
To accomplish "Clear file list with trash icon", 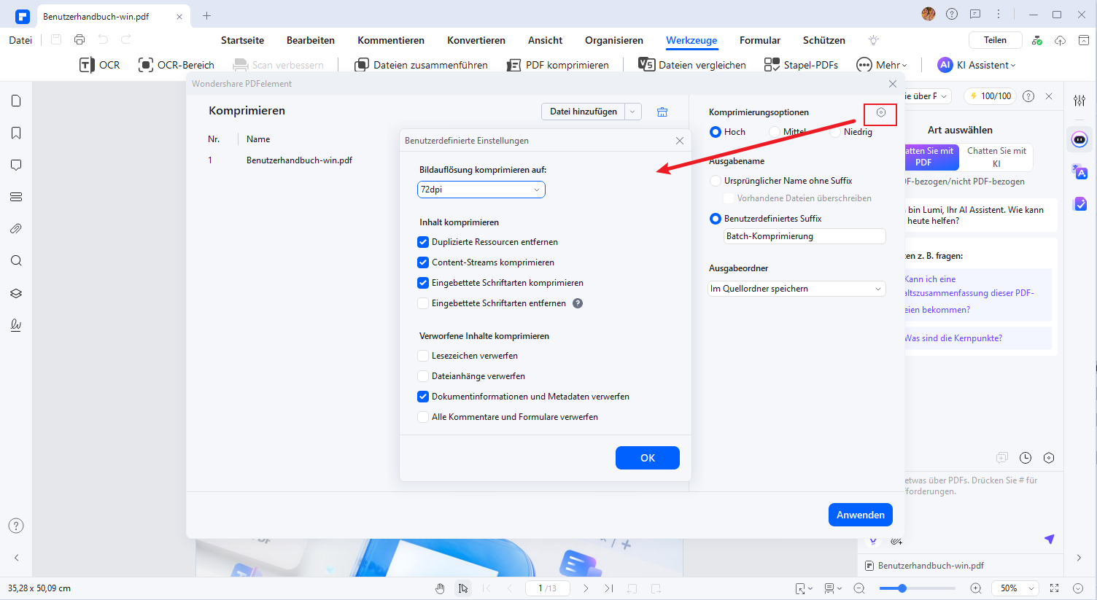I will pos(662,112).
